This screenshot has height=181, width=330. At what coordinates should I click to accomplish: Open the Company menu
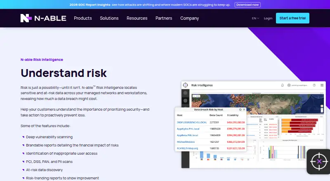(x=190, y=18)
